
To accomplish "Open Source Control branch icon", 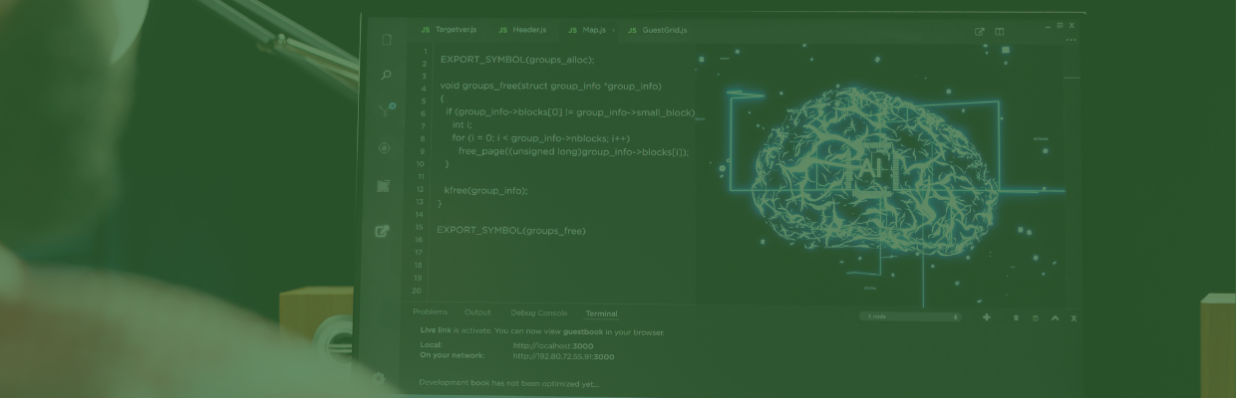I will click(387, 109).
